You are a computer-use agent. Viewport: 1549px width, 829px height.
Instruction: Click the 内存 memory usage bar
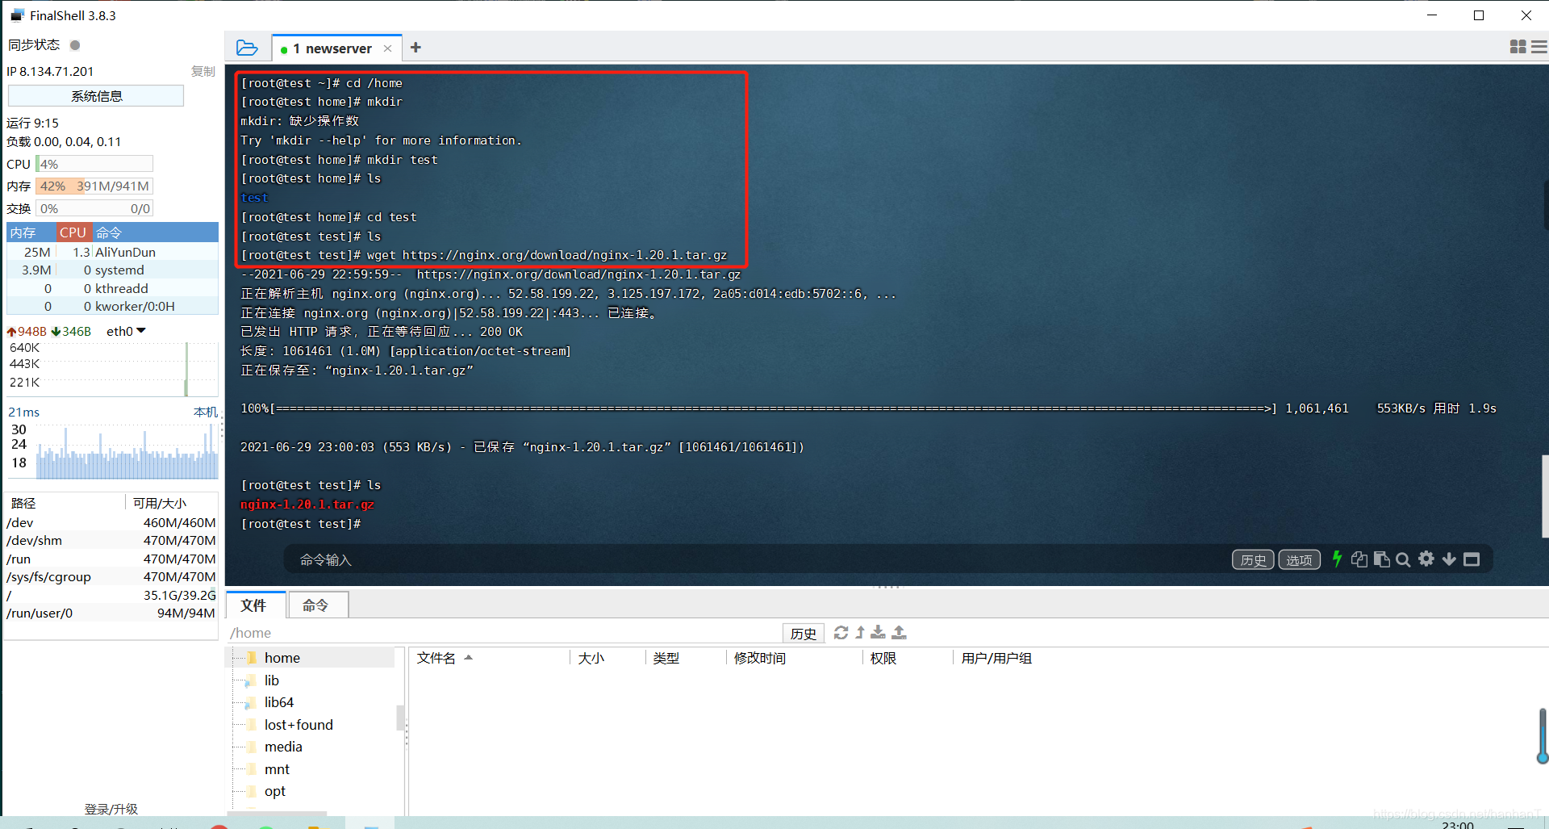(94, 186)
